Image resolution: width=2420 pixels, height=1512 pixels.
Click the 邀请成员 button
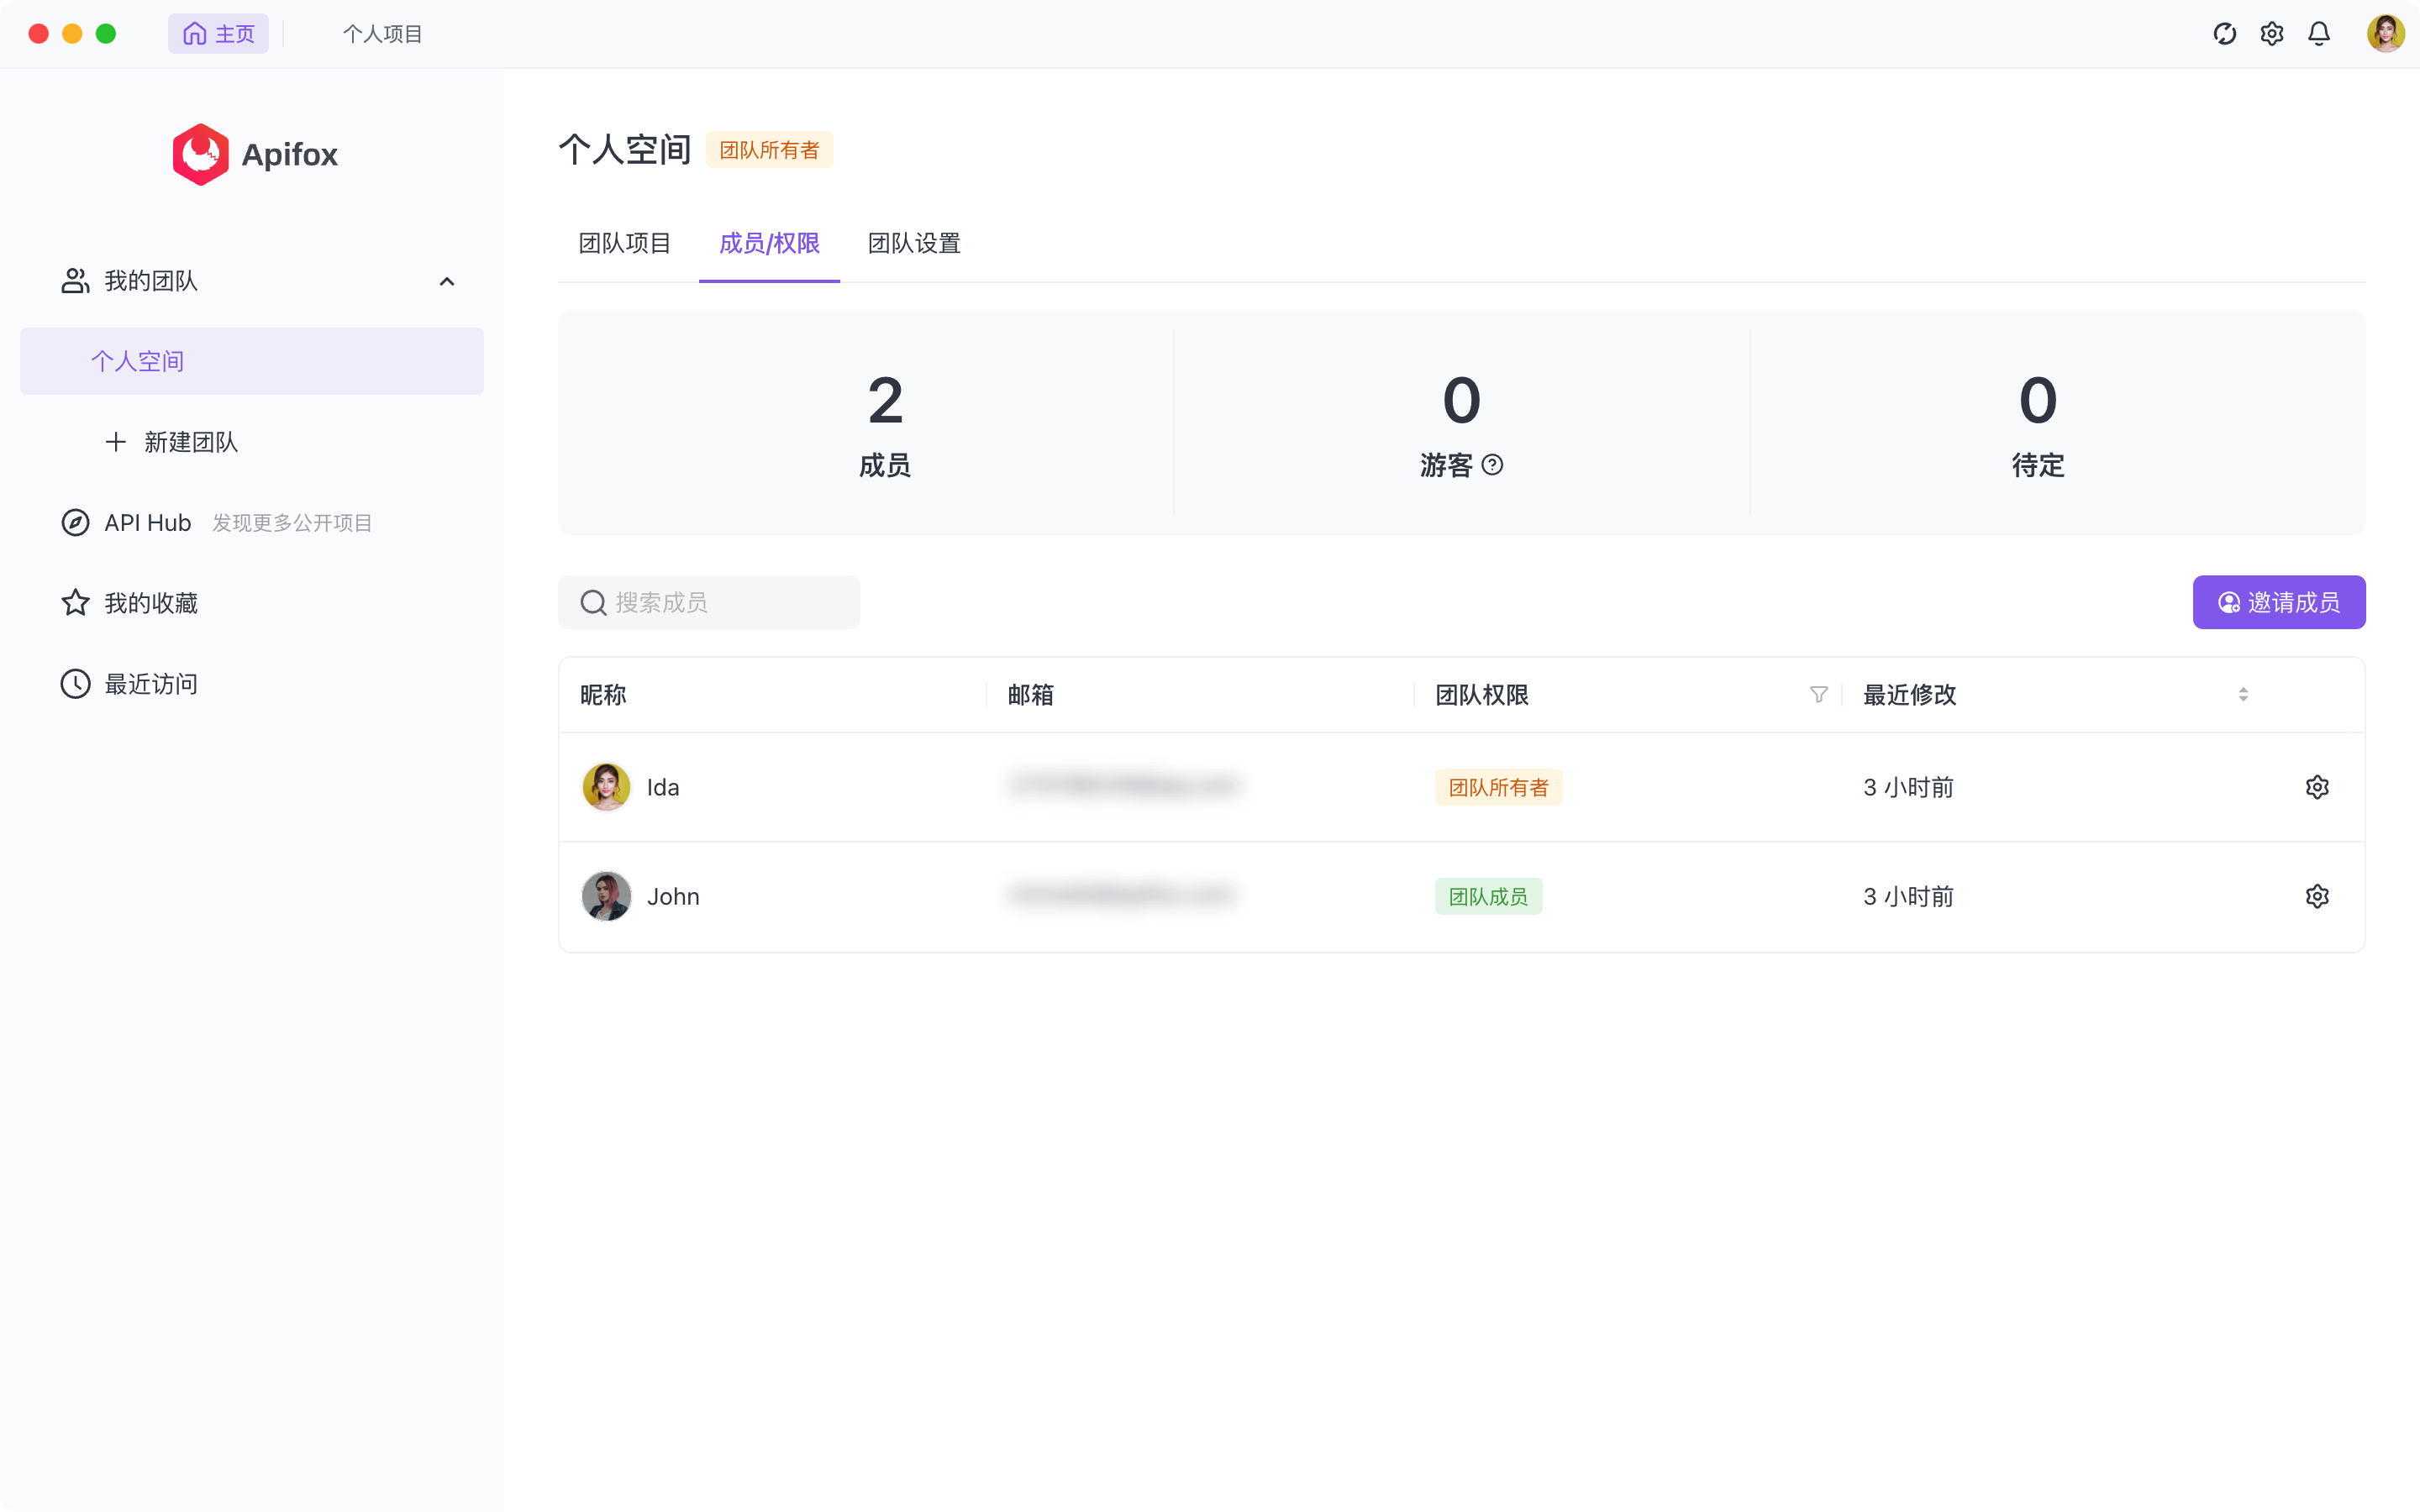[x=2278, y=602]
